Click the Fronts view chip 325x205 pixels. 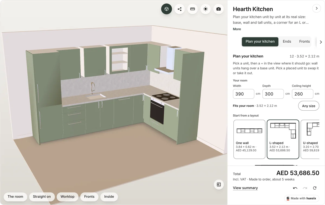click(x=89, y=197)
